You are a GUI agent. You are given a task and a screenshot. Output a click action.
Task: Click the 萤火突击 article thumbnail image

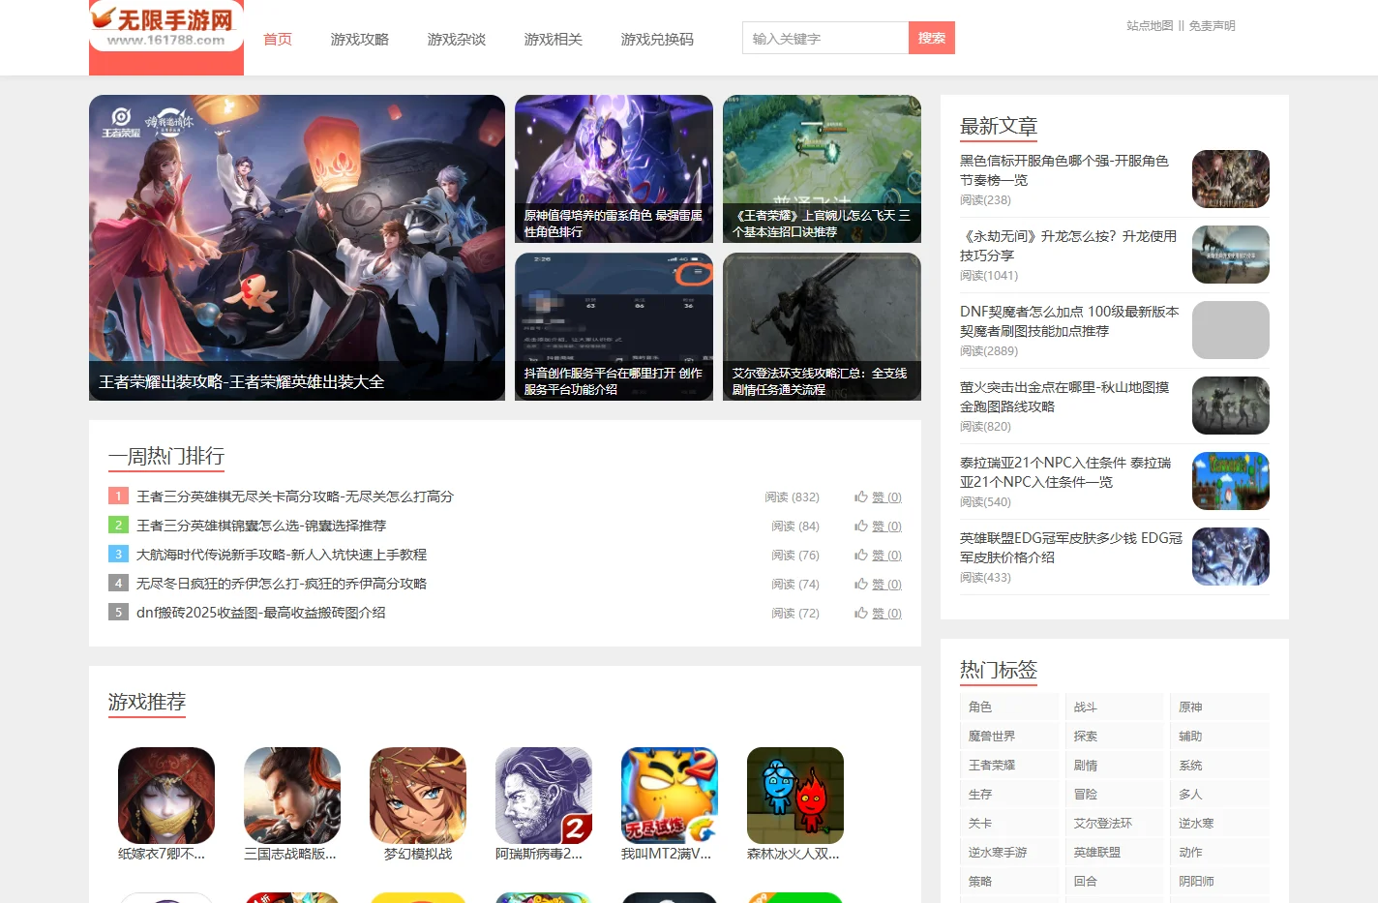coord(1231,406)
